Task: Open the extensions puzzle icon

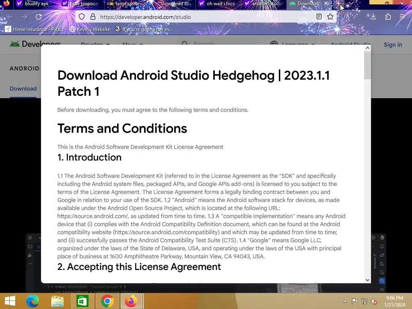Action: coord(388,17)
